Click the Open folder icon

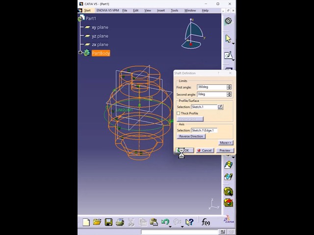(x=97, y=222)
